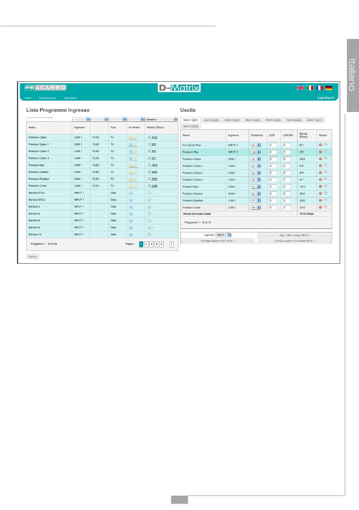This screenshot has height=510, width=359.
Task: Remove Fox Sports Plus with red delete icon
Action: tap(320, 145)
